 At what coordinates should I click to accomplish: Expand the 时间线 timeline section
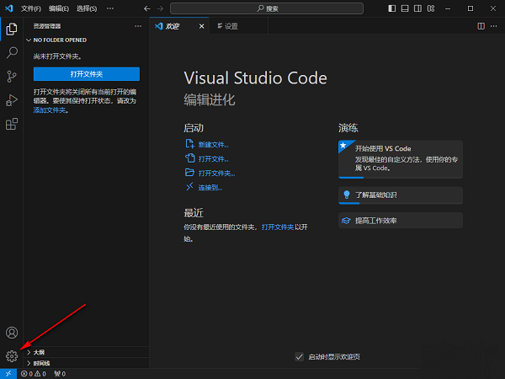click(40, 363)
